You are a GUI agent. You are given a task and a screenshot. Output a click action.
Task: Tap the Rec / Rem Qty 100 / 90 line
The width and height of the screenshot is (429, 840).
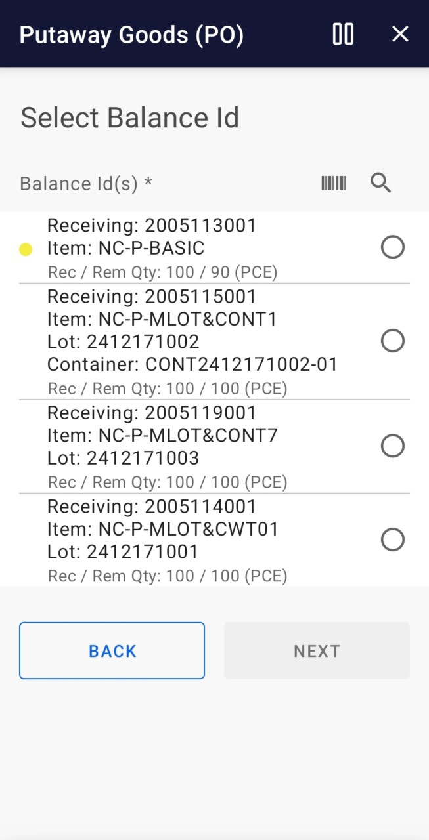click(163, 272)
